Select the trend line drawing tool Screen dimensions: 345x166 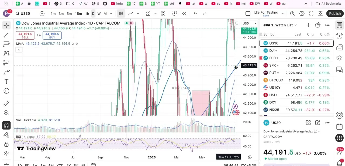pos(6,34)
